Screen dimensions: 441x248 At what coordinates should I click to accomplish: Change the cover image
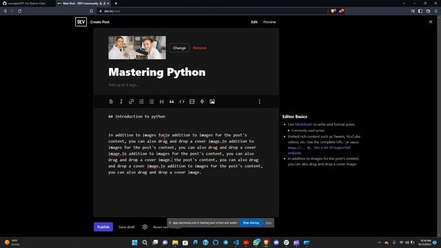click(179, 48)
